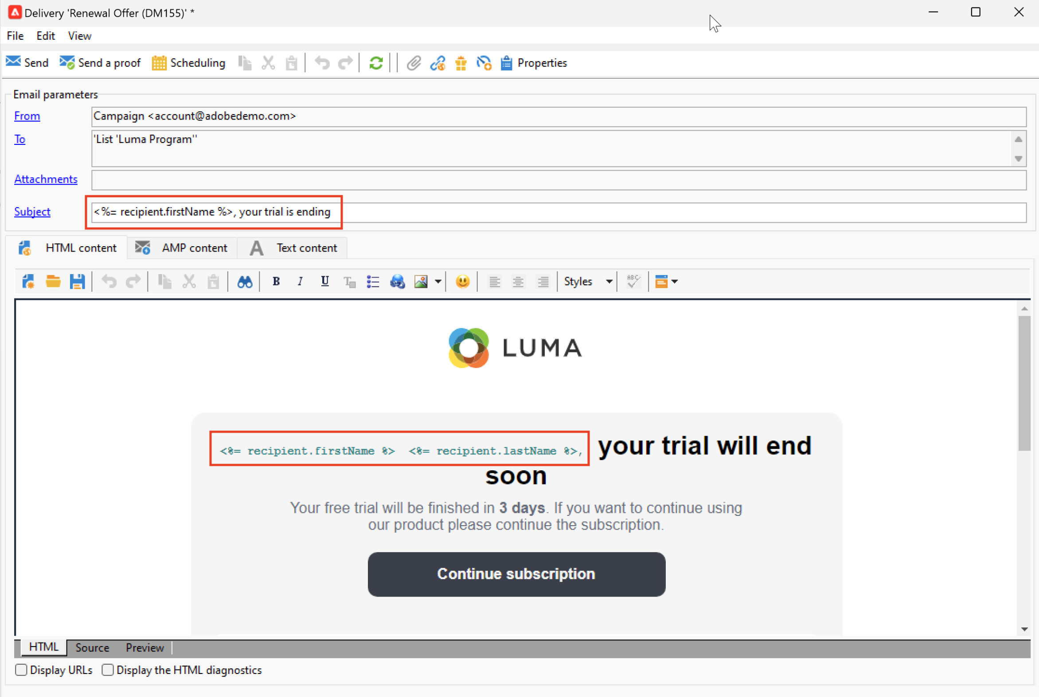Click the paperclip attachment icon
The width and height of the screenshot is (1039, 697).
coord(414,63)
